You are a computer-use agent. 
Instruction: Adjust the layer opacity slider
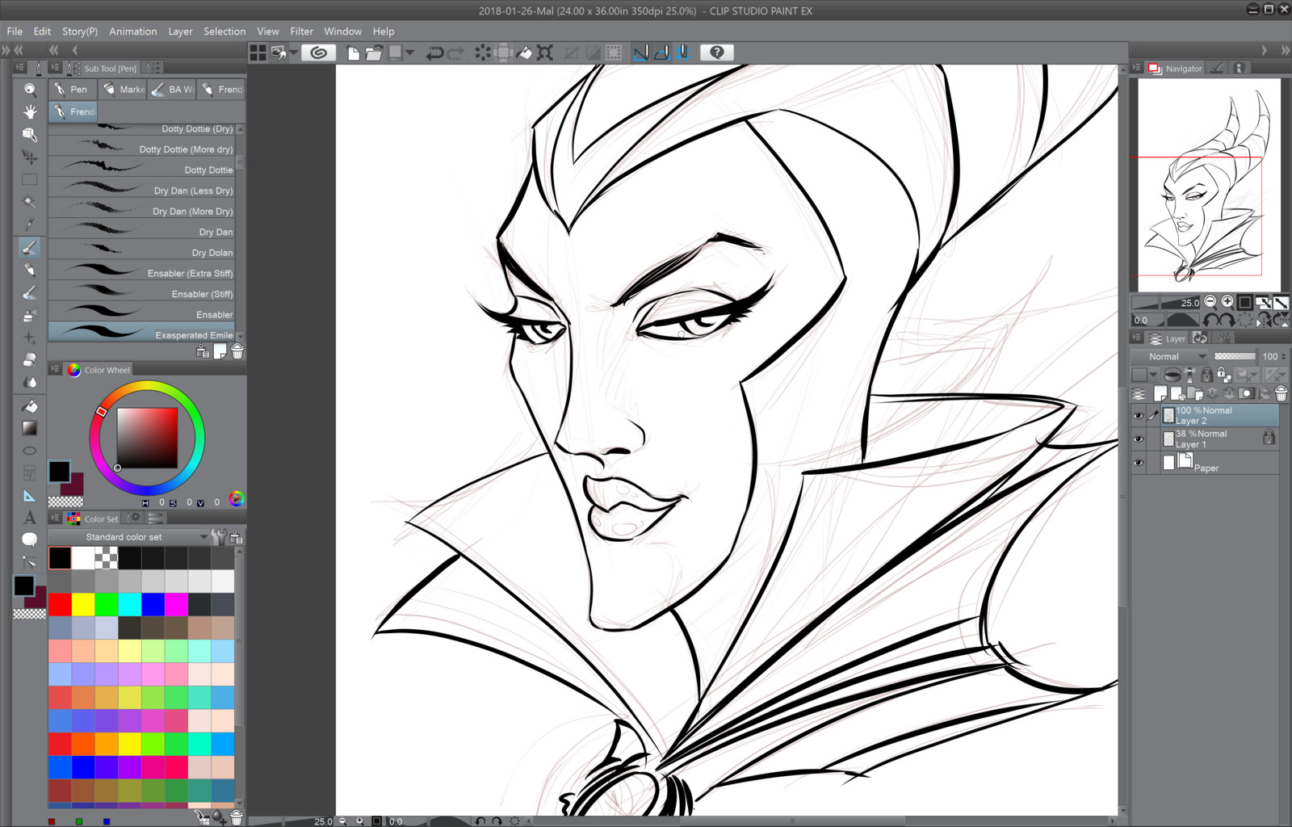click(x=1235, y=356)
